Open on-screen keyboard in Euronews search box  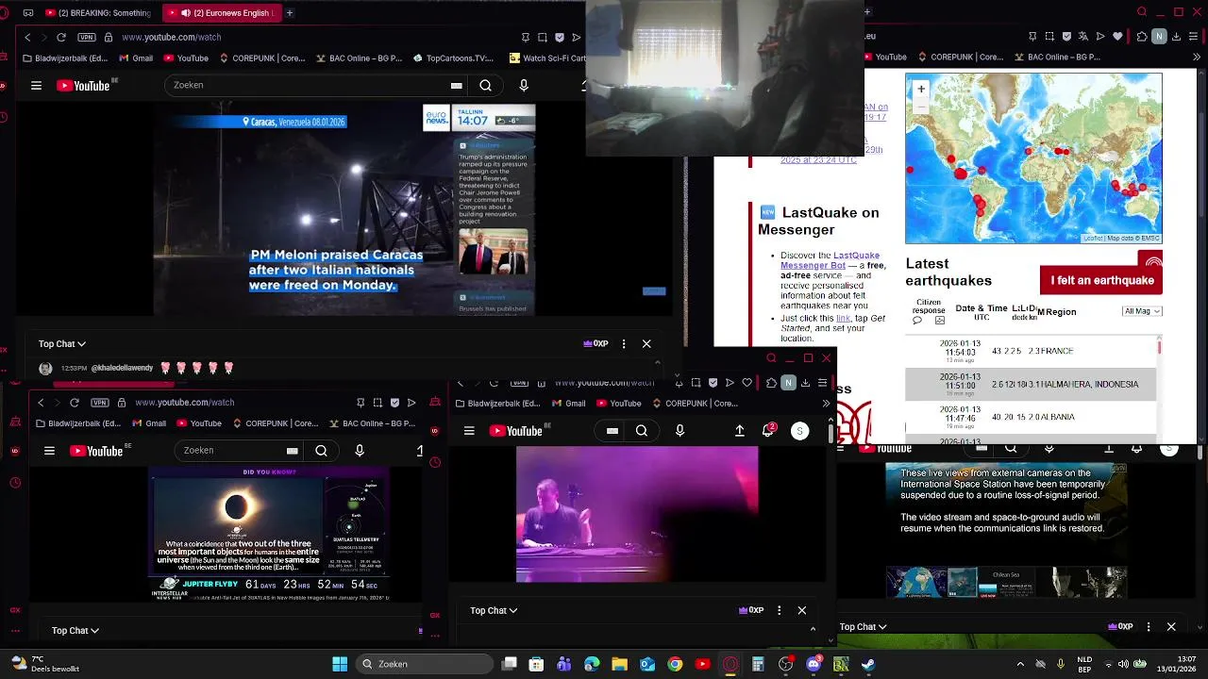coord(457,85)
